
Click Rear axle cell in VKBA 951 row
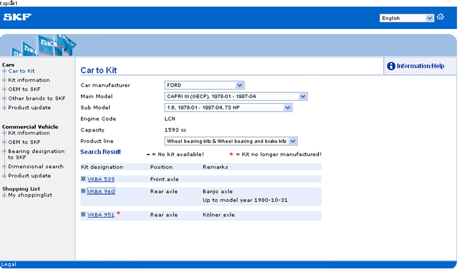point(164,215)
